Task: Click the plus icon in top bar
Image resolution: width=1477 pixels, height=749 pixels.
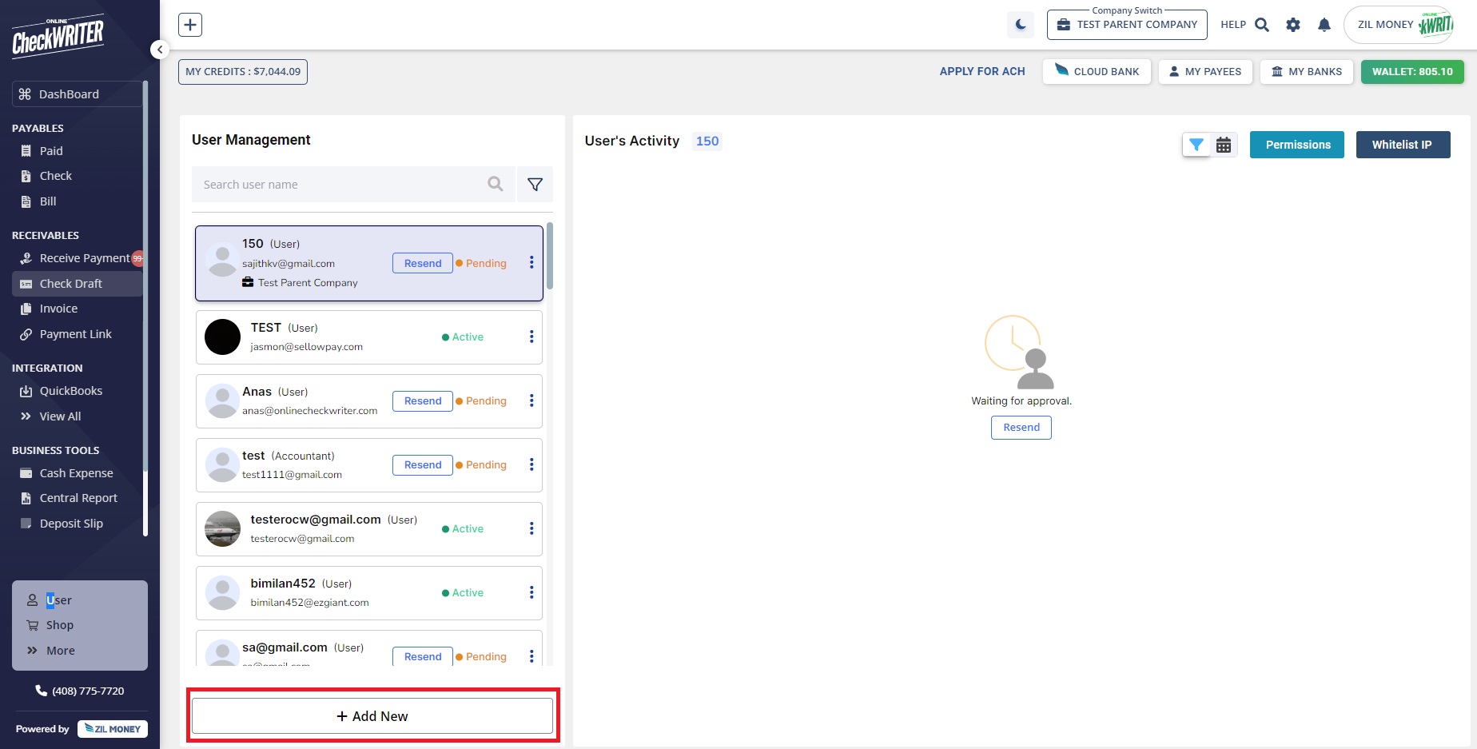Action: point(190,25)
